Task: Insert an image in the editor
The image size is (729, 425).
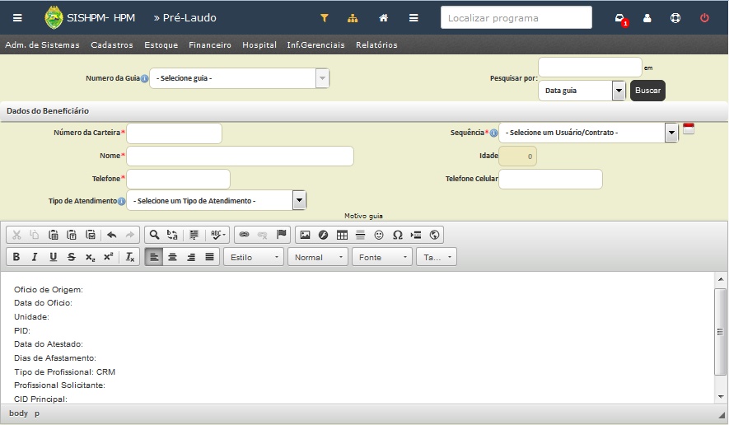Action: (305, 235)
